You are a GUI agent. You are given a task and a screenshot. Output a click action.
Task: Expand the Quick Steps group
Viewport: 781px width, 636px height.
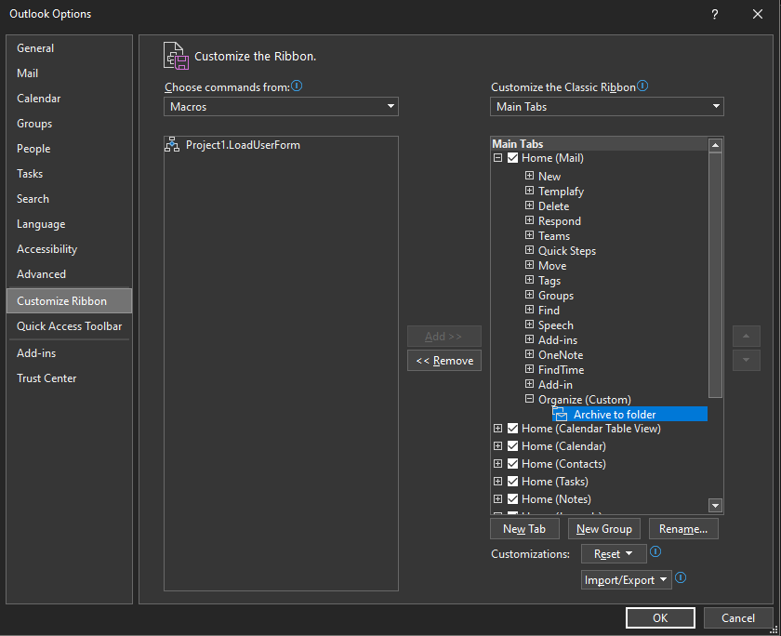tap(529, 250)
